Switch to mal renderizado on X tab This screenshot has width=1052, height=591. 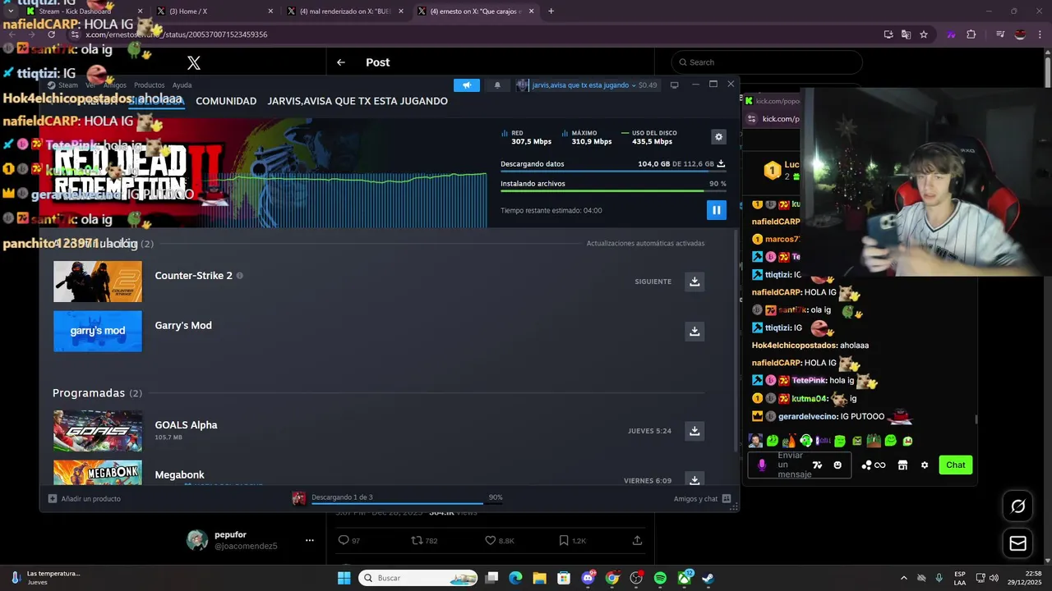[346, 11]
